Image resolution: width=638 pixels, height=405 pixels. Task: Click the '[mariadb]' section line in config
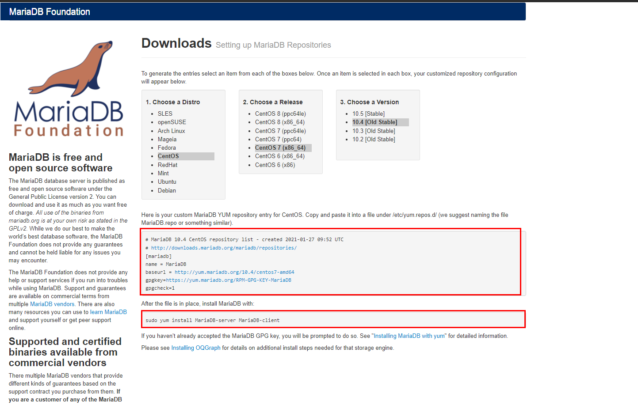(158, 256)
